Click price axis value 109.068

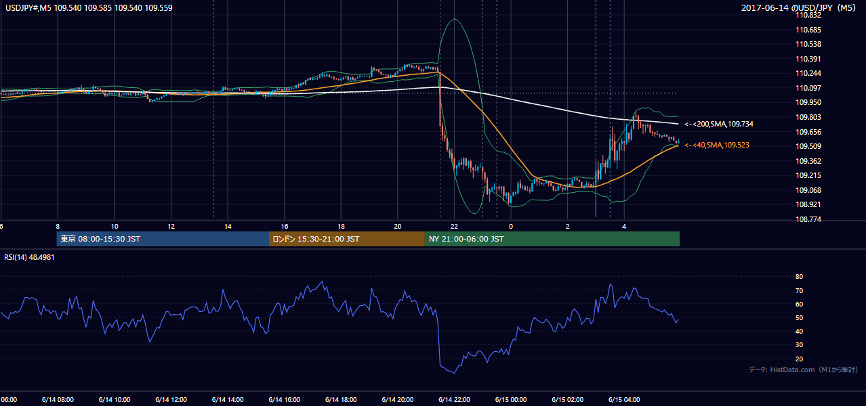[809, 190]
